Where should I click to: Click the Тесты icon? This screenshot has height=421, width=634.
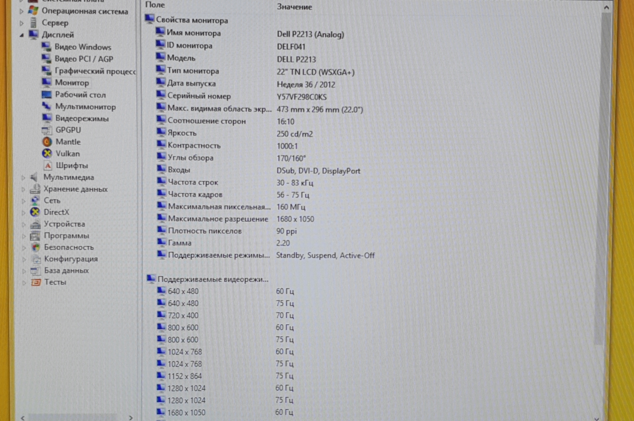coord(36,282)
